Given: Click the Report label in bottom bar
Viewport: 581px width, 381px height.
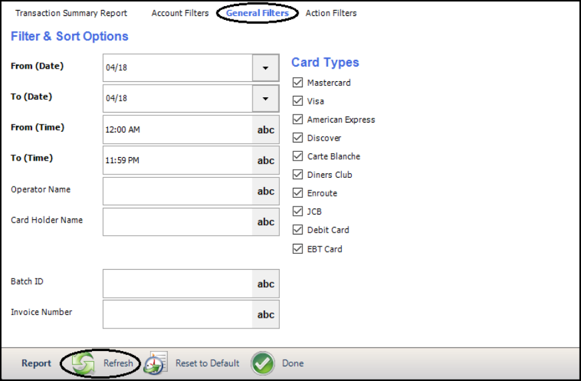Looking at the screenshot, I should pyautogui.click(x=36, y=363).
